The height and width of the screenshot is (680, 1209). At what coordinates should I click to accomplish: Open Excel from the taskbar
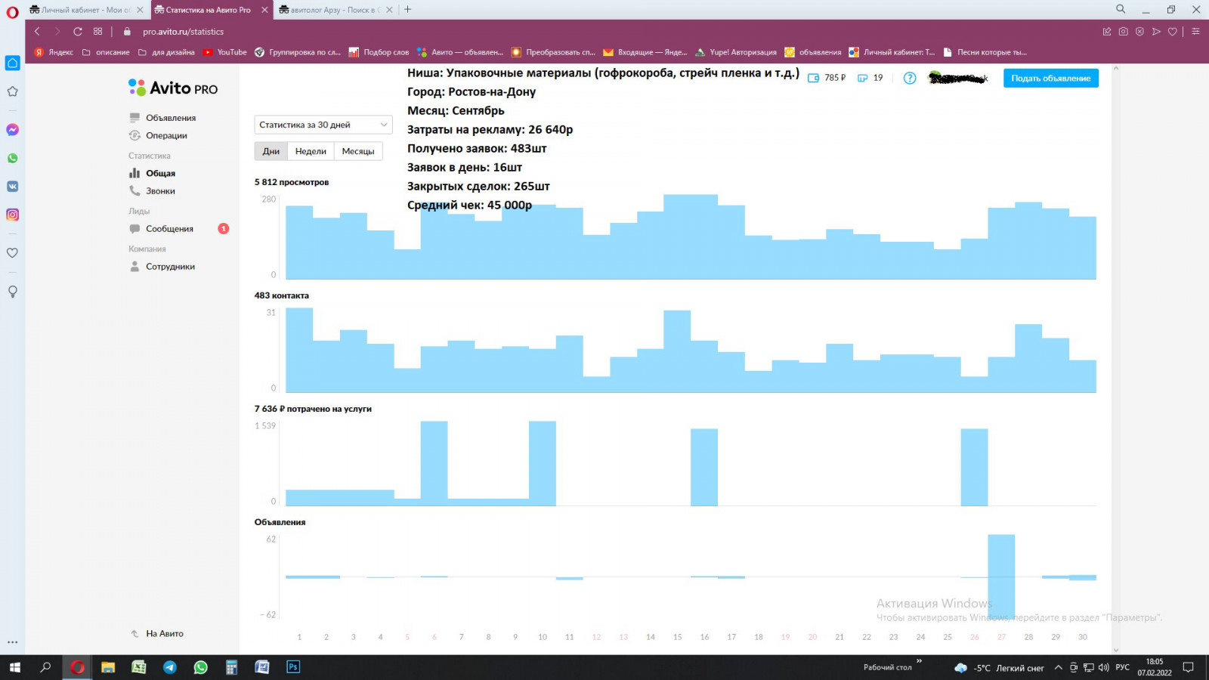point(139,667)
